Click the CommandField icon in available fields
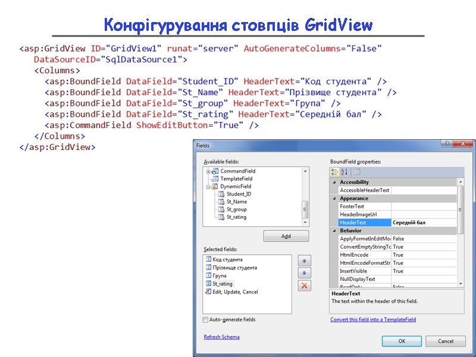This screenshot has height=357, width=476. point(215,171)
